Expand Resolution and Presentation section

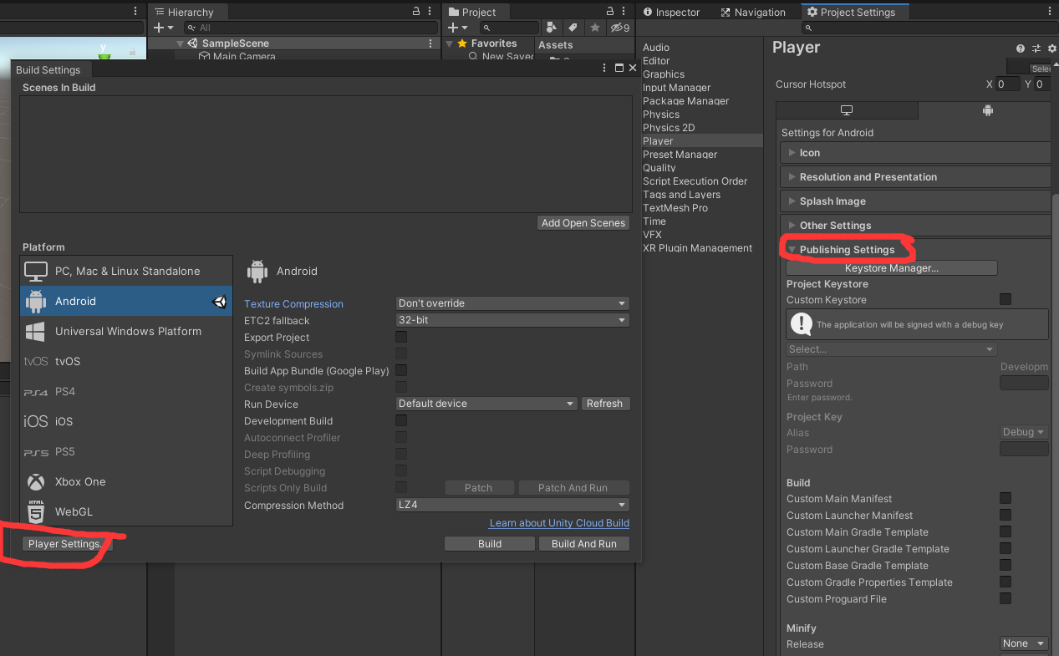coord(915,177)
